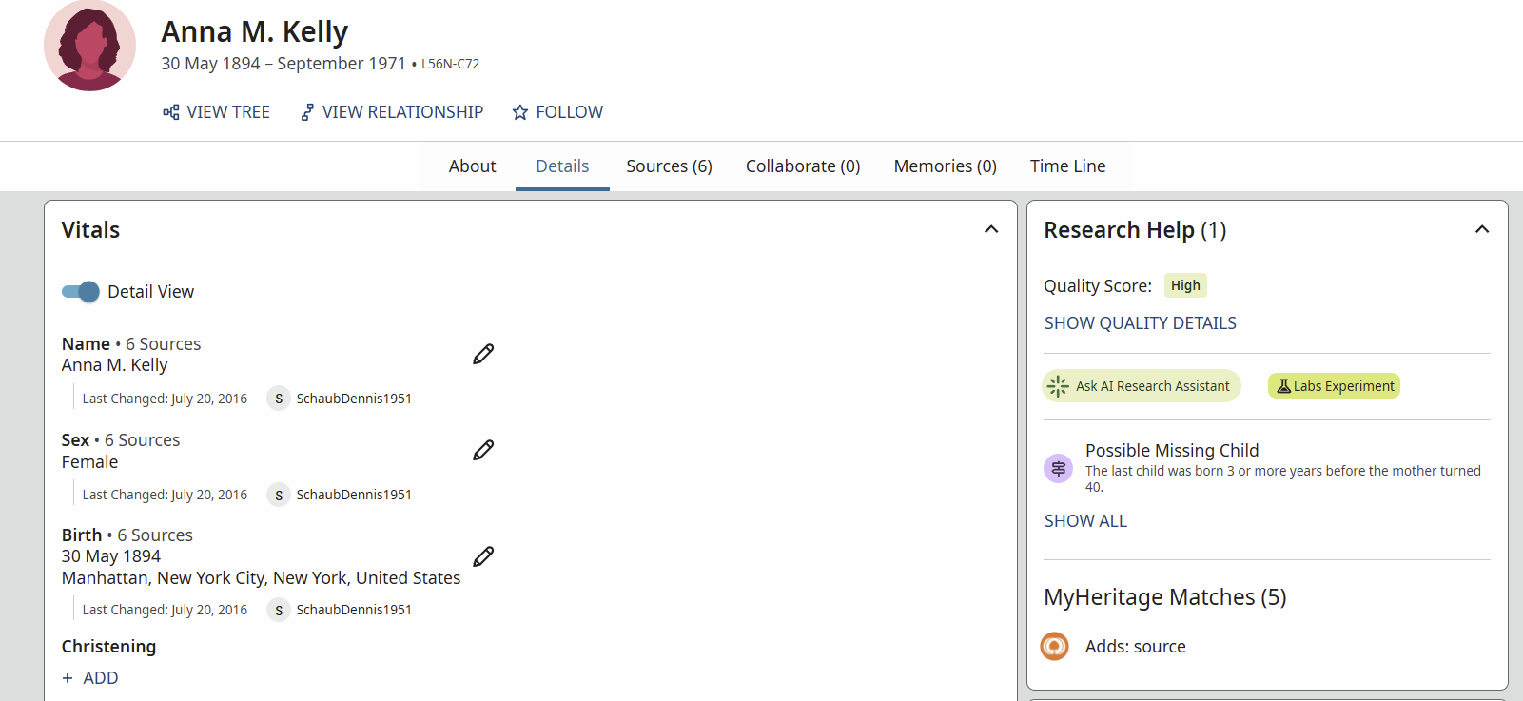This screenshot has width=1523, height=701.
Task: Ask AI Research Assistant
Action: point(1142,386)
